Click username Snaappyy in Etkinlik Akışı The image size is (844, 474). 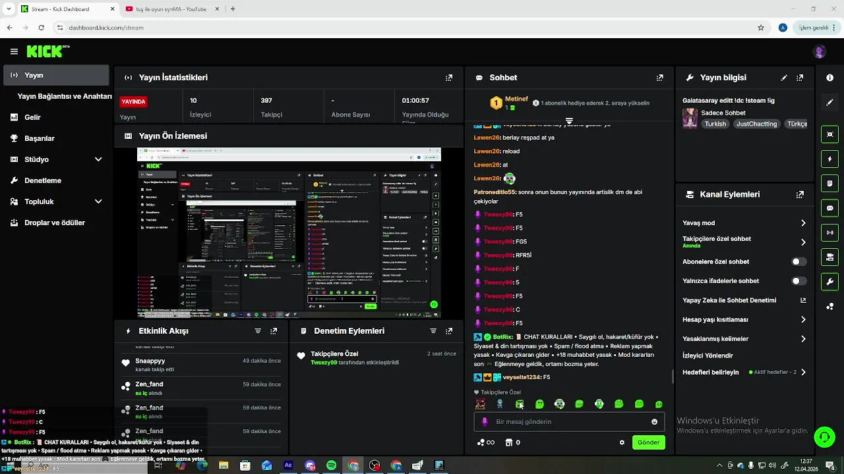click(x=150, y=361)
